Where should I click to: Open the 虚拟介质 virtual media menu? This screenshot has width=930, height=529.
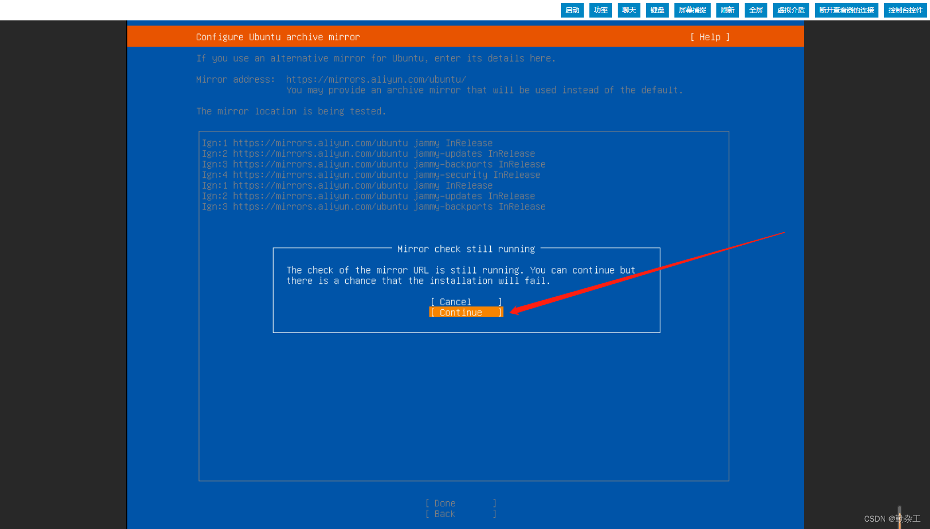coord(791,10)
